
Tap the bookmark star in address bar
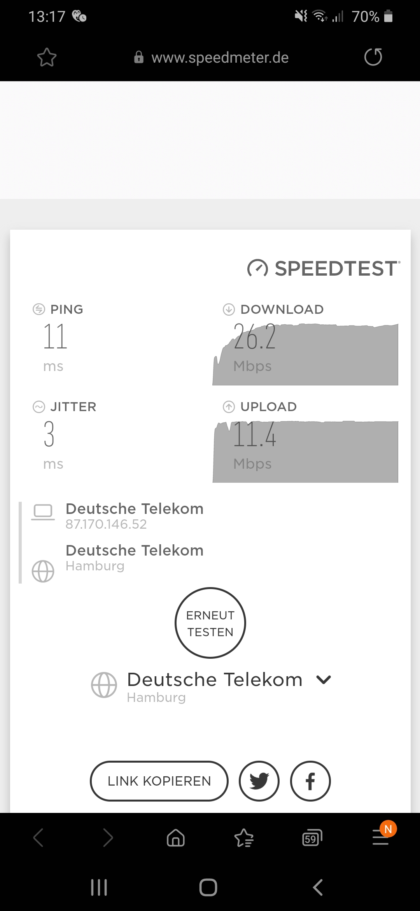point(47,58)
